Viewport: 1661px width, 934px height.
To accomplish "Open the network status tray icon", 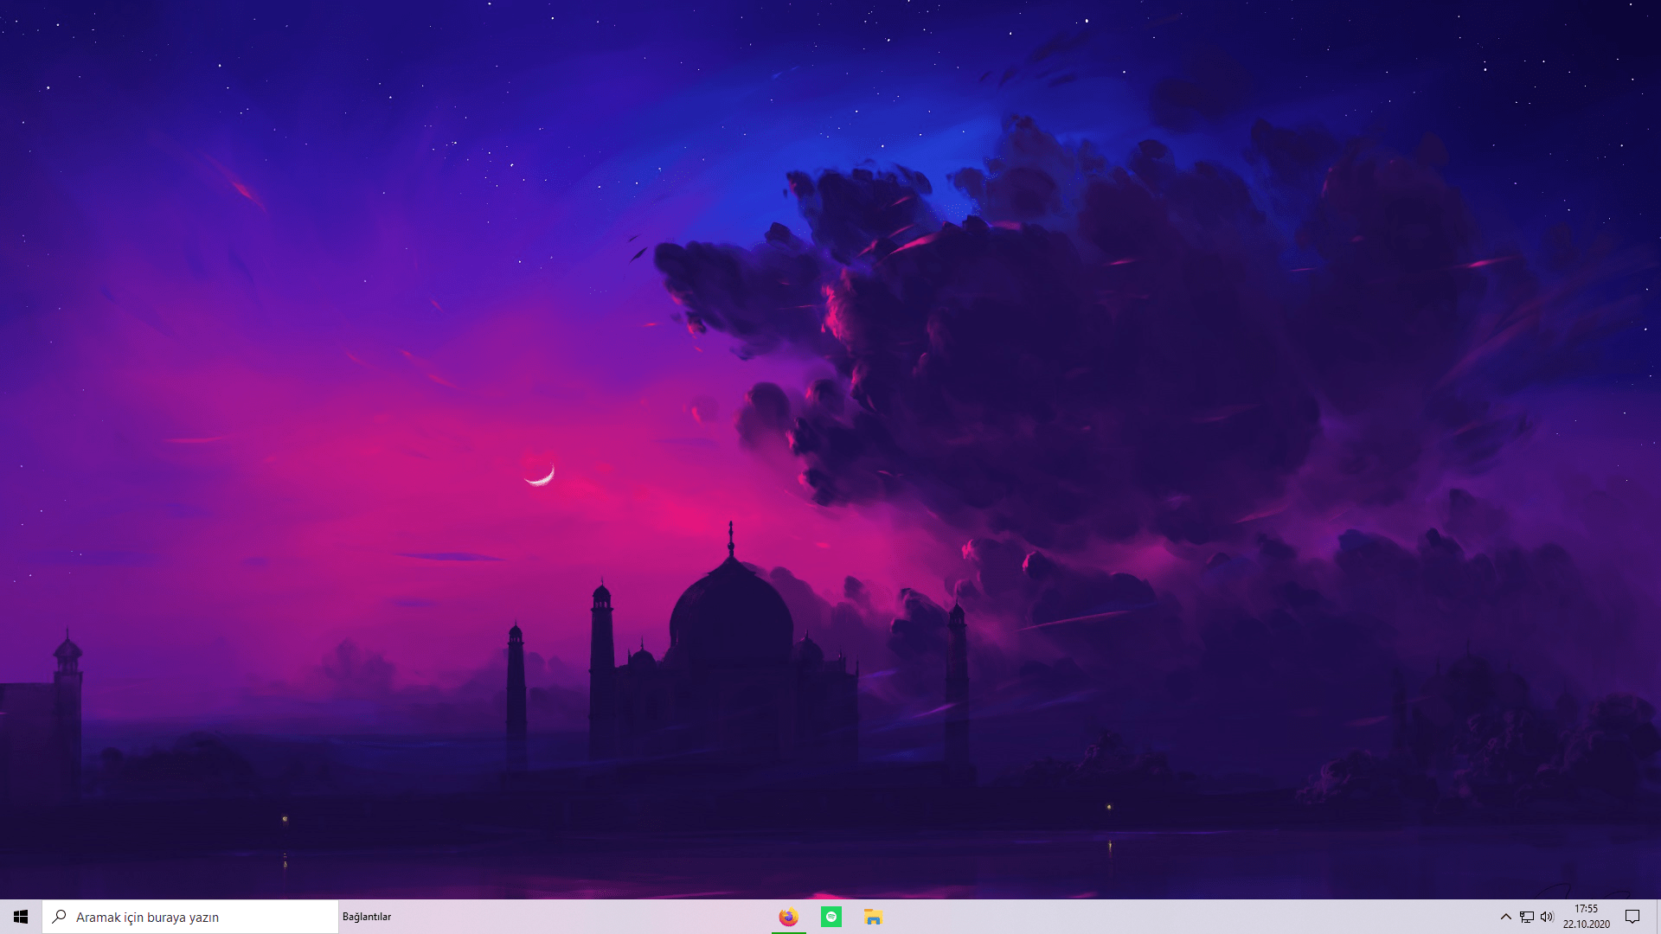I will pyautogui.click(x=1527, y=917).
